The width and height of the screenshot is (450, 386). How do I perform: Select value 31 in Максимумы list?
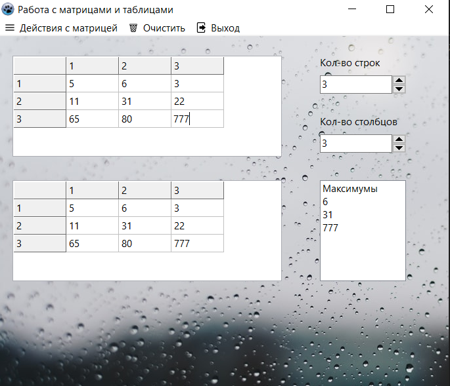327,215
